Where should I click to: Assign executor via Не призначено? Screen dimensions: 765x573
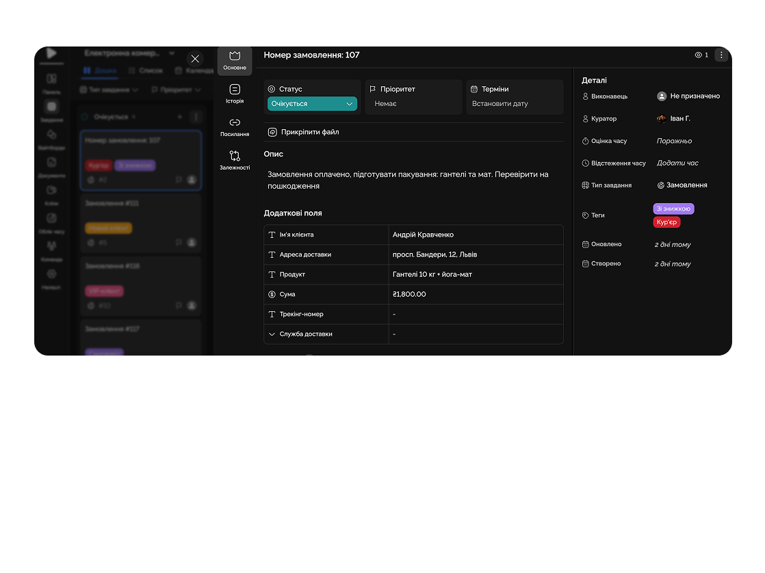point(695,96)
